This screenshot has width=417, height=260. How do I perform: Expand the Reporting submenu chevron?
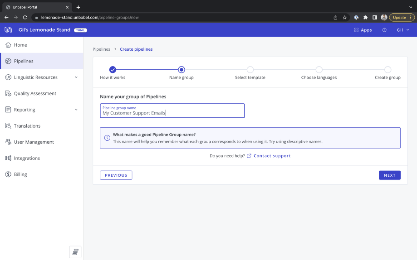tap(76, 110)
